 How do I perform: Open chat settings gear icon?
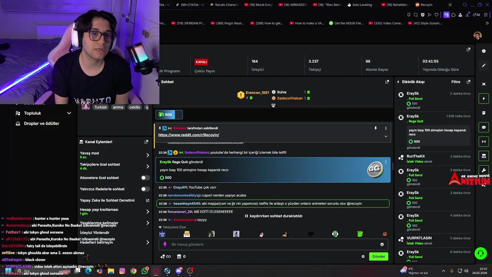[x=363, y=257]
